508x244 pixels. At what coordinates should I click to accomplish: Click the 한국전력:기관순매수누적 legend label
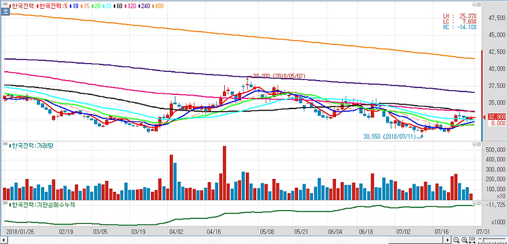coord(42,205)
